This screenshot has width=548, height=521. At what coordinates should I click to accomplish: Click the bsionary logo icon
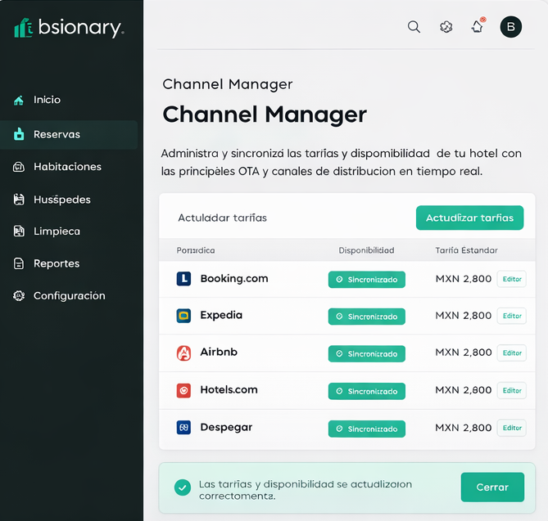24,28
